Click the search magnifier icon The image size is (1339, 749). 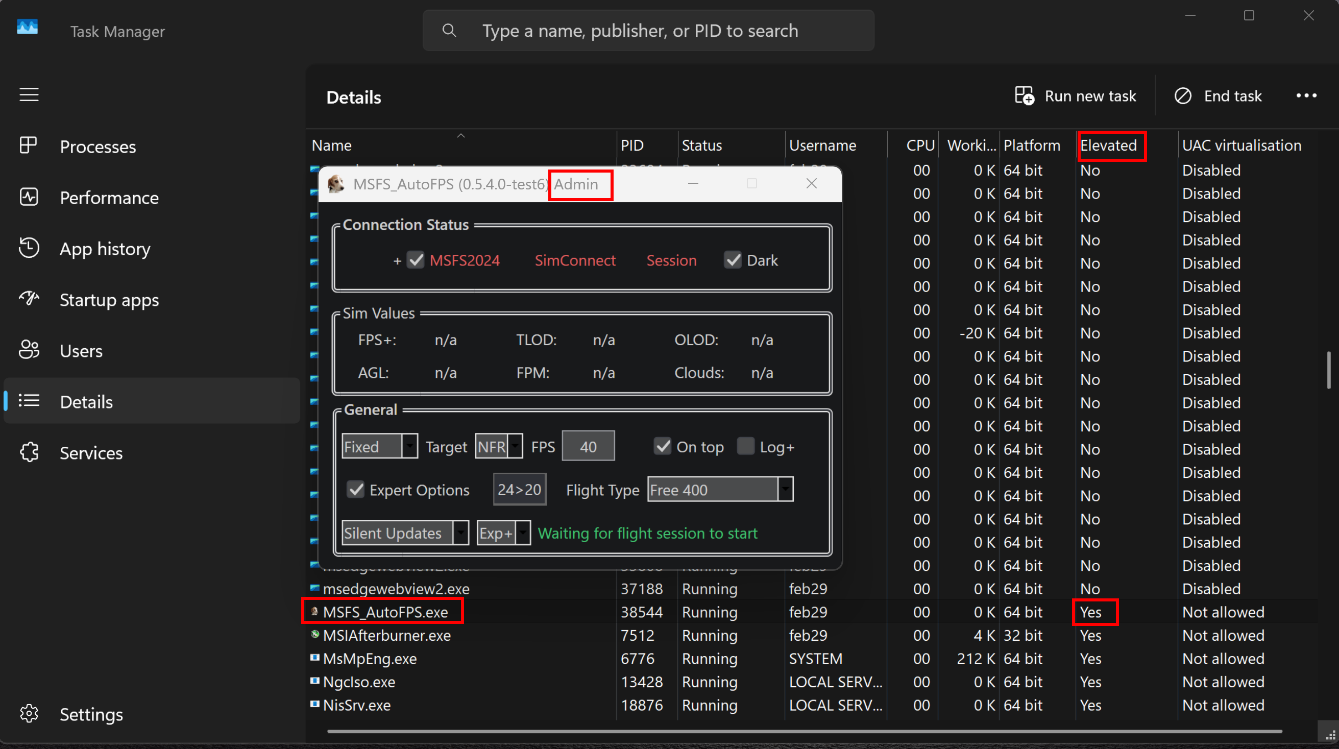tap(449, 31)
